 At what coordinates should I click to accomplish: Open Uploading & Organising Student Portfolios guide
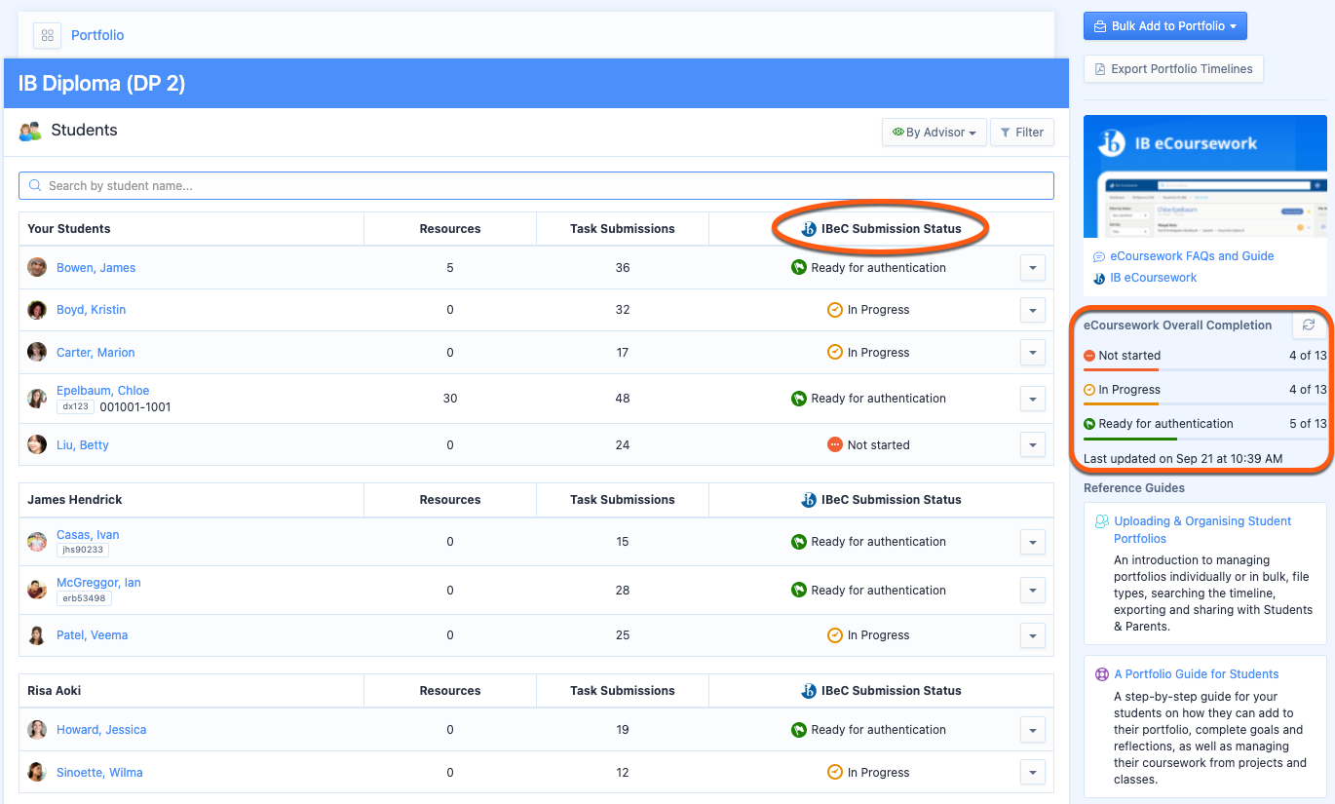pyautogui.click(x=1202, y=530)
